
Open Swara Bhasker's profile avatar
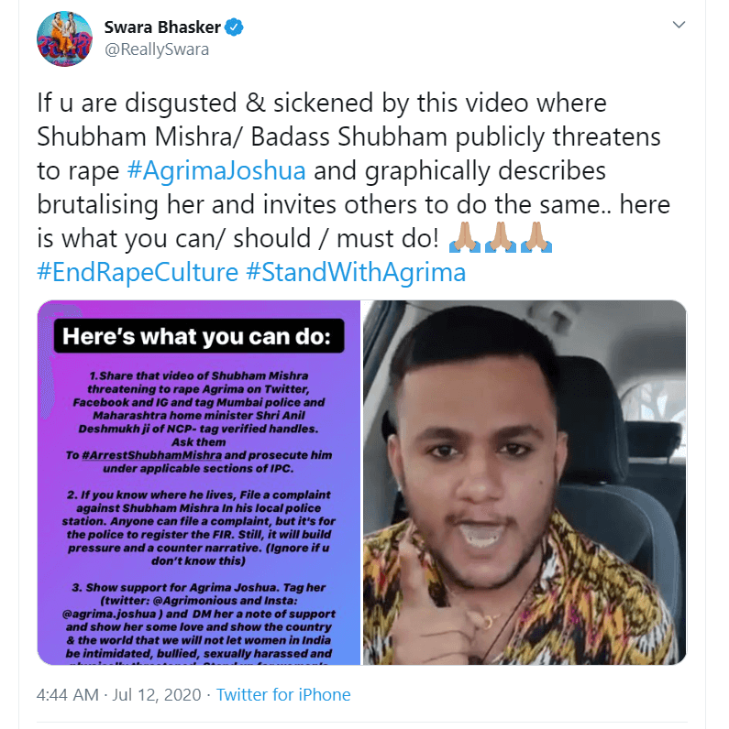click(x=64, y=39)
